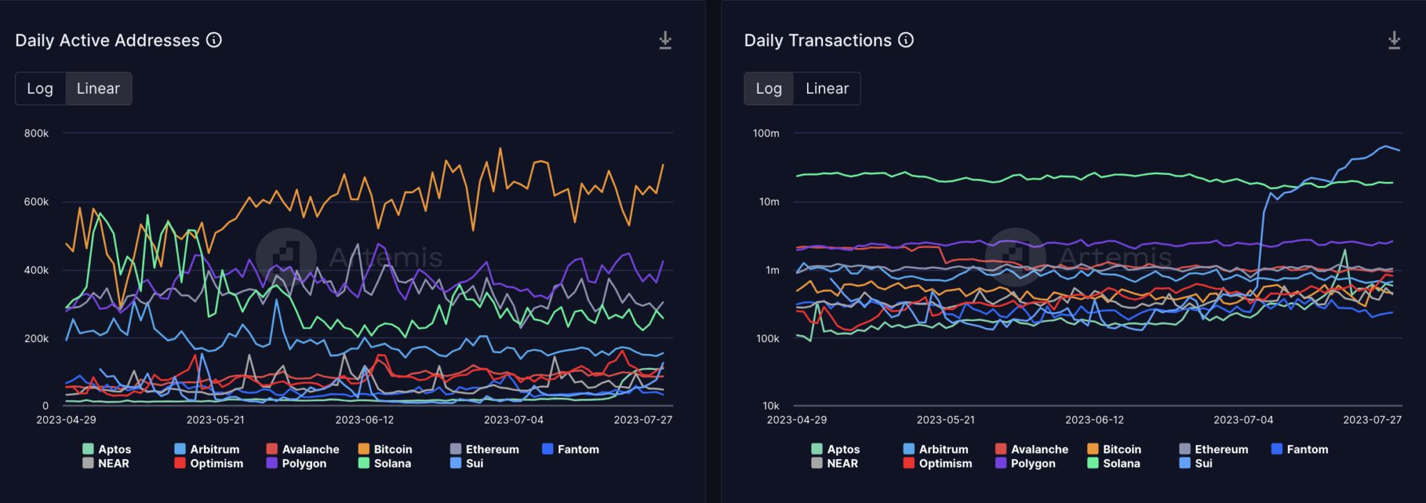Screen dimensions: 1426x503
Task: Select Log scale for Daily Transactions
Action: click(769, 88)
